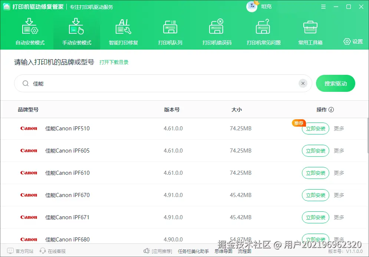Screen dimensions: 369x257
Task: Select the 佳能Canon iPF510 model name
Action: (67, 128)
